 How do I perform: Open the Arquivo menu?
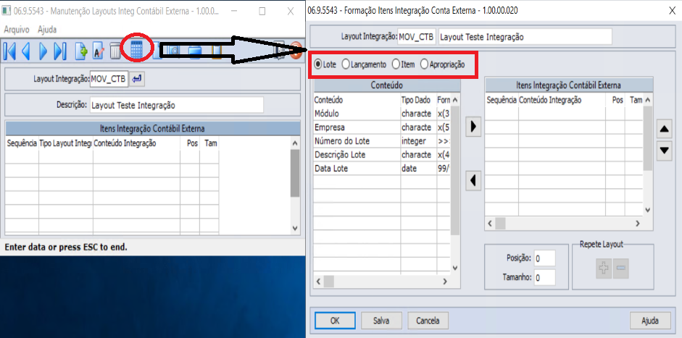(17, 30)
